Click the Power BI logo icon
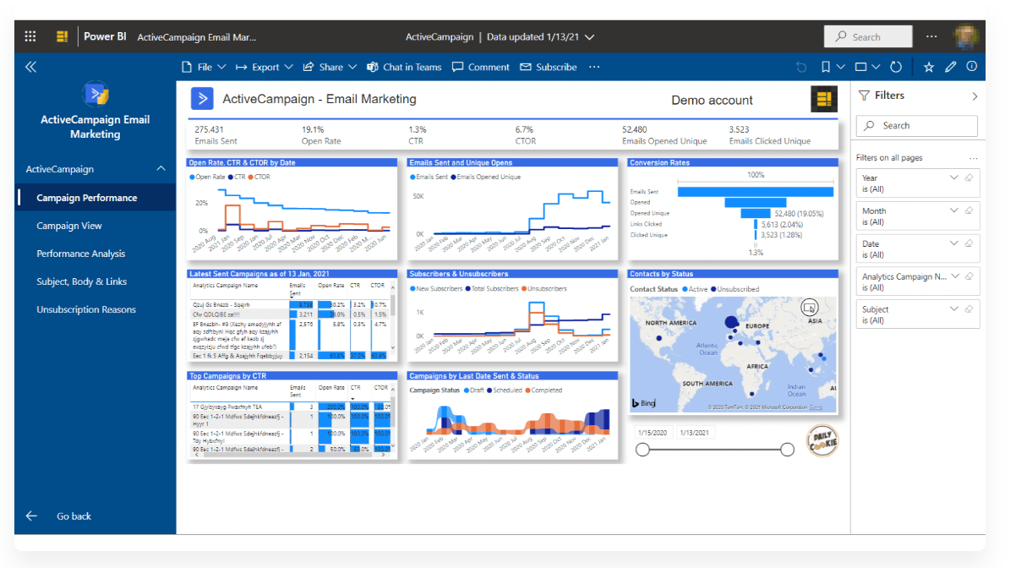The width and height of the screenshot is (1016, 568). pyautogui.click(x=62, y=36)
